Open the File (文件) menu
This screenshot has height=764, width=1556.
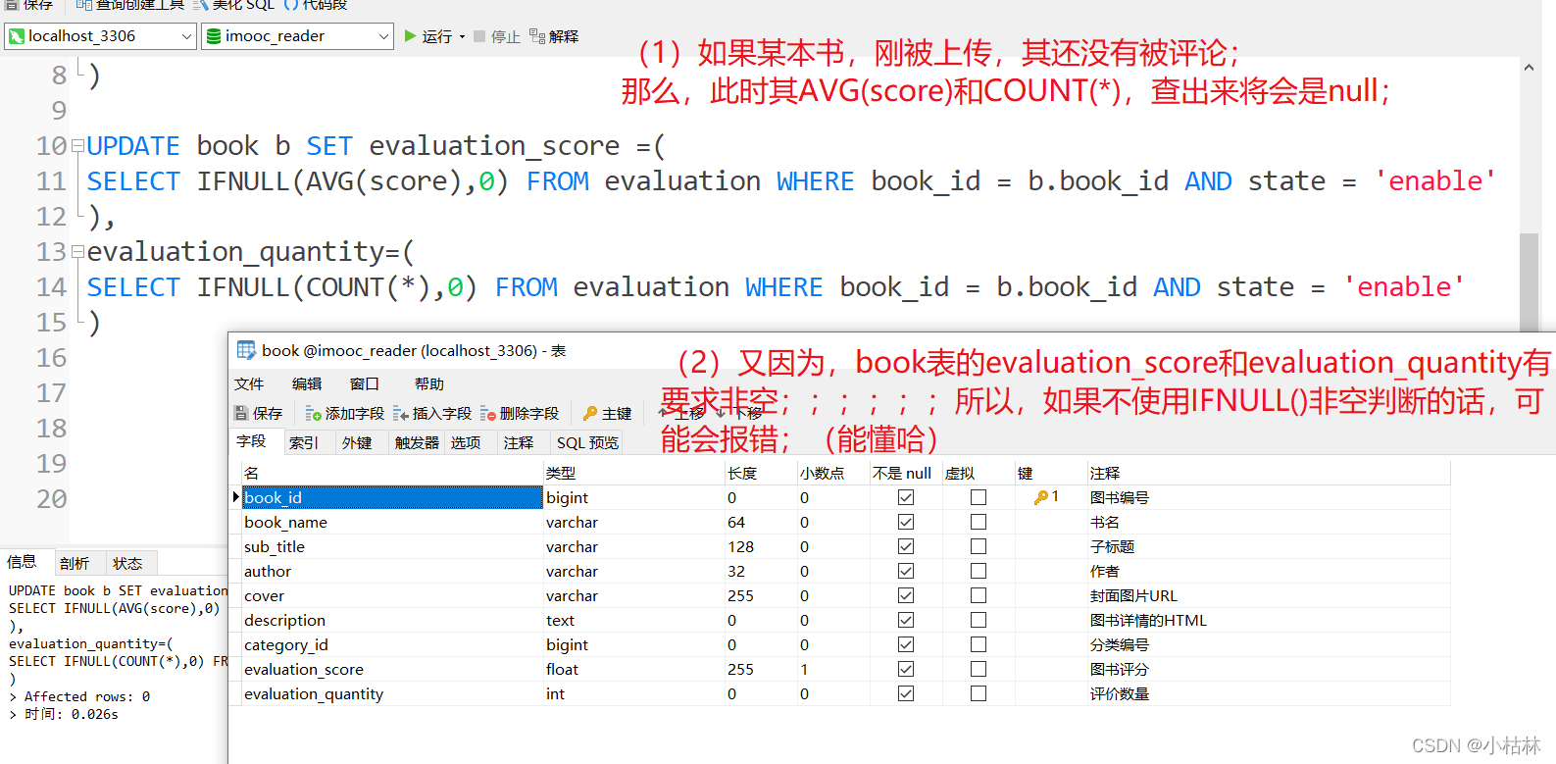(249, 383)
